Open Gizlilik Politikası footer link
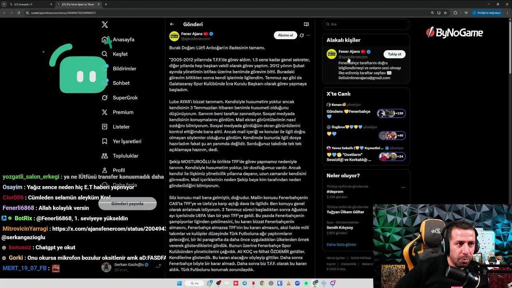Image resolution: width=512 pixels, height=288 pixels. 361,258
